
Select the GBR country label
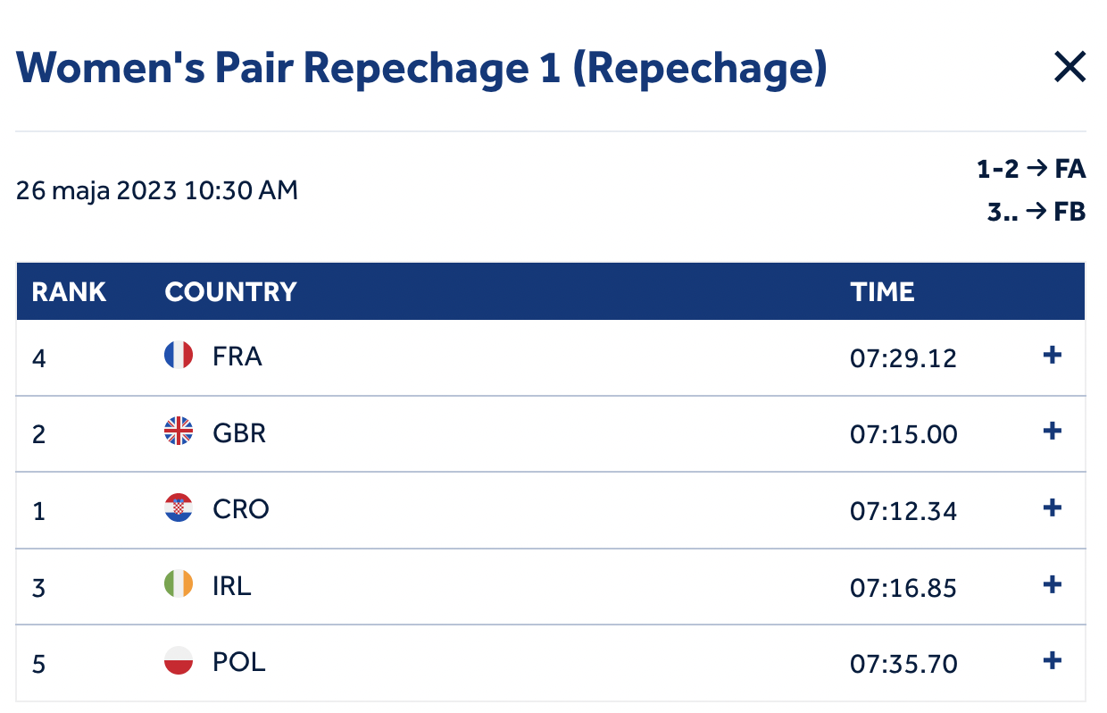click(239, 432)
